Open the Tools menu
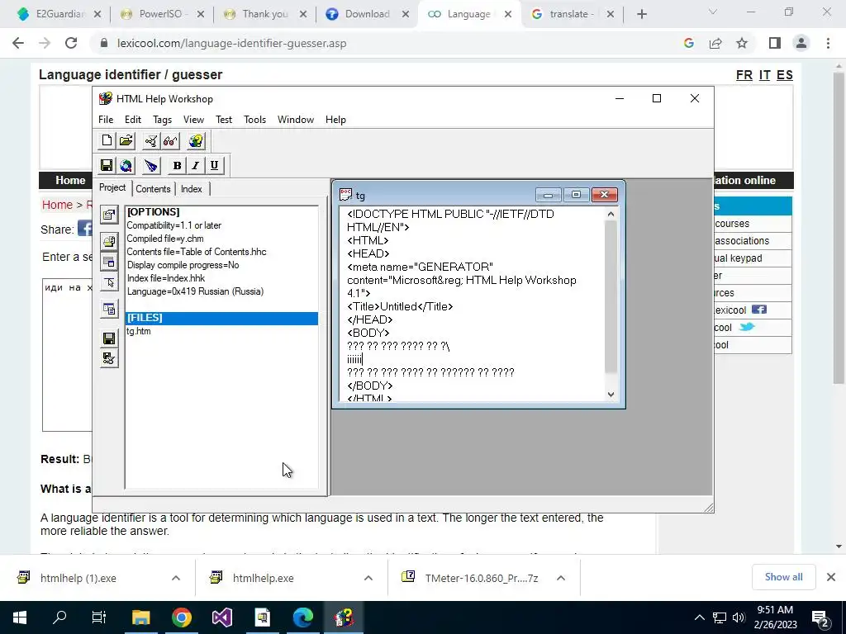The width and height of the screenshot is (846, 634). 254,120
